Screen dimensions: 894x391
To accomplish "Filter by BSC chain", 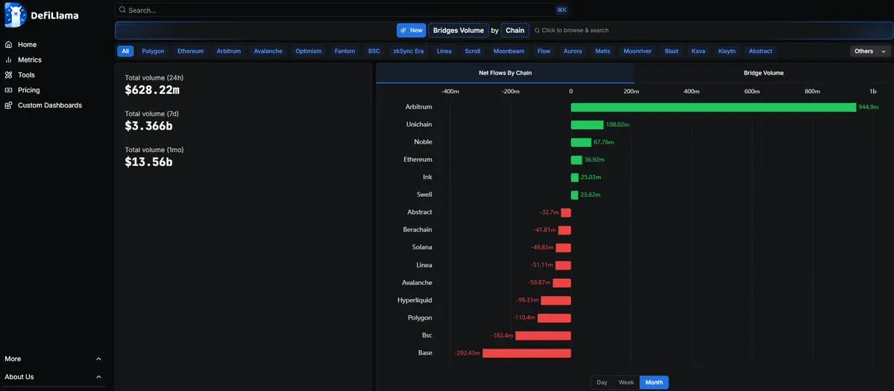I will point(374,51).
